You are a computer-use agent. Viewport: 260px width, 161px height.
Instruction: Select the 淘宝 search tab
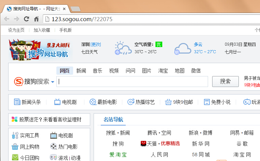(x=163, y=71)
